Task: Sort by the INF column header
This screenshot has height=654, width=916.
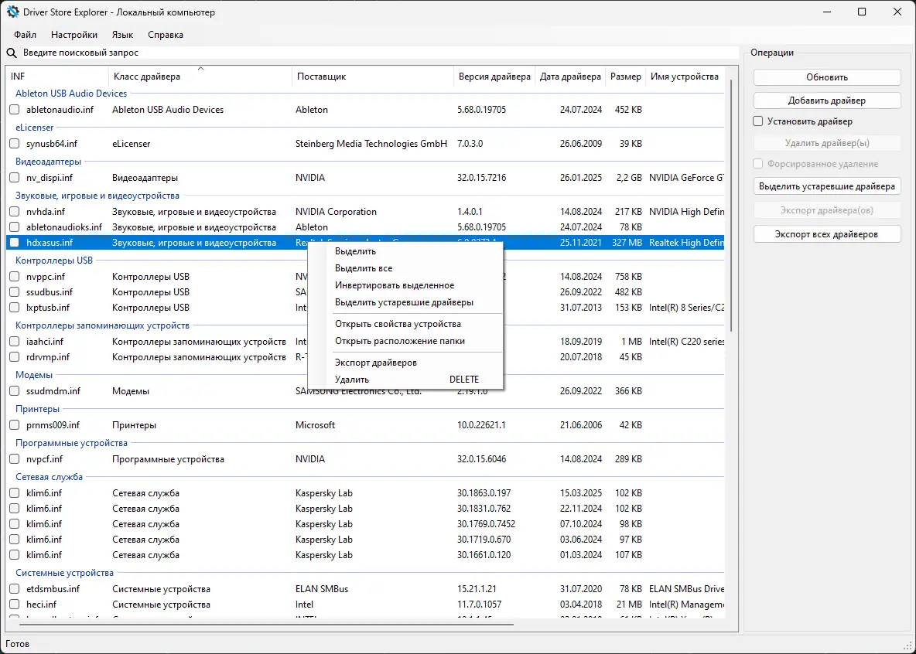Action: tap(57, 77)
